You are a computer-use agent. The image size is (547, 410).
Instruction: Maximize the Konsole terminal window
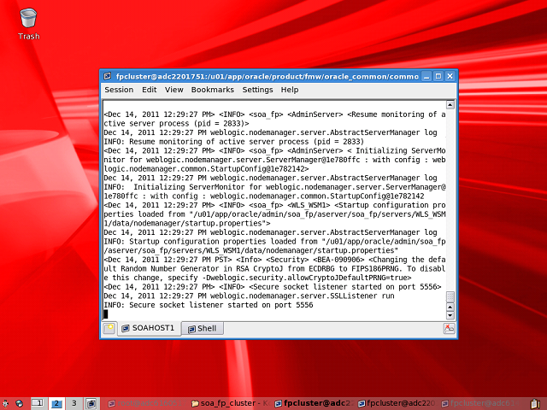(x=438, y=76)
